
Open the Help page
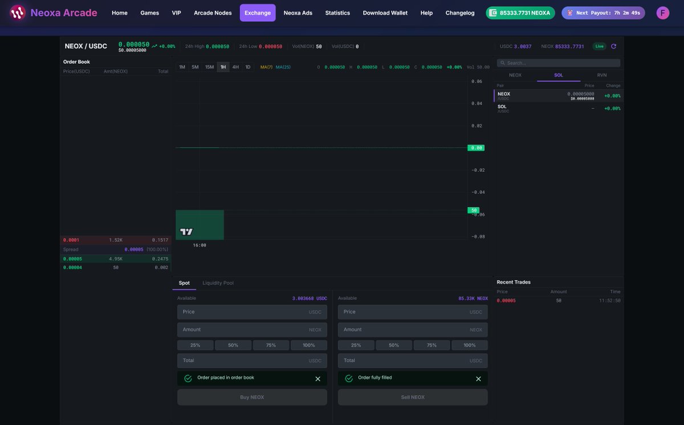click(x=426, y=13)
